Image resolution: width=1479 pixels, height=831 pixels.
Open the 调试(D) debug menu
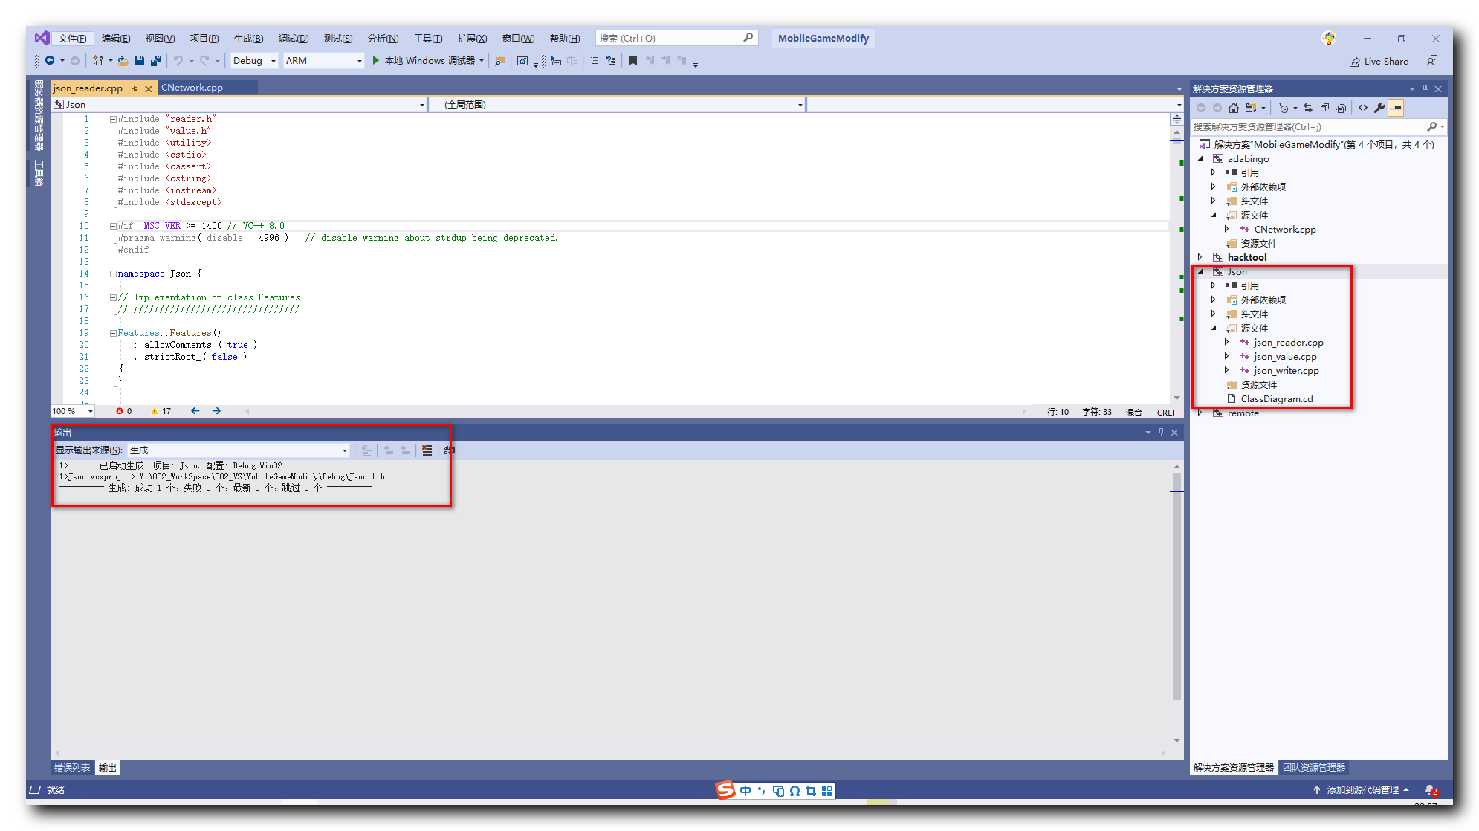pyautogui.click(x=293, y=39)
